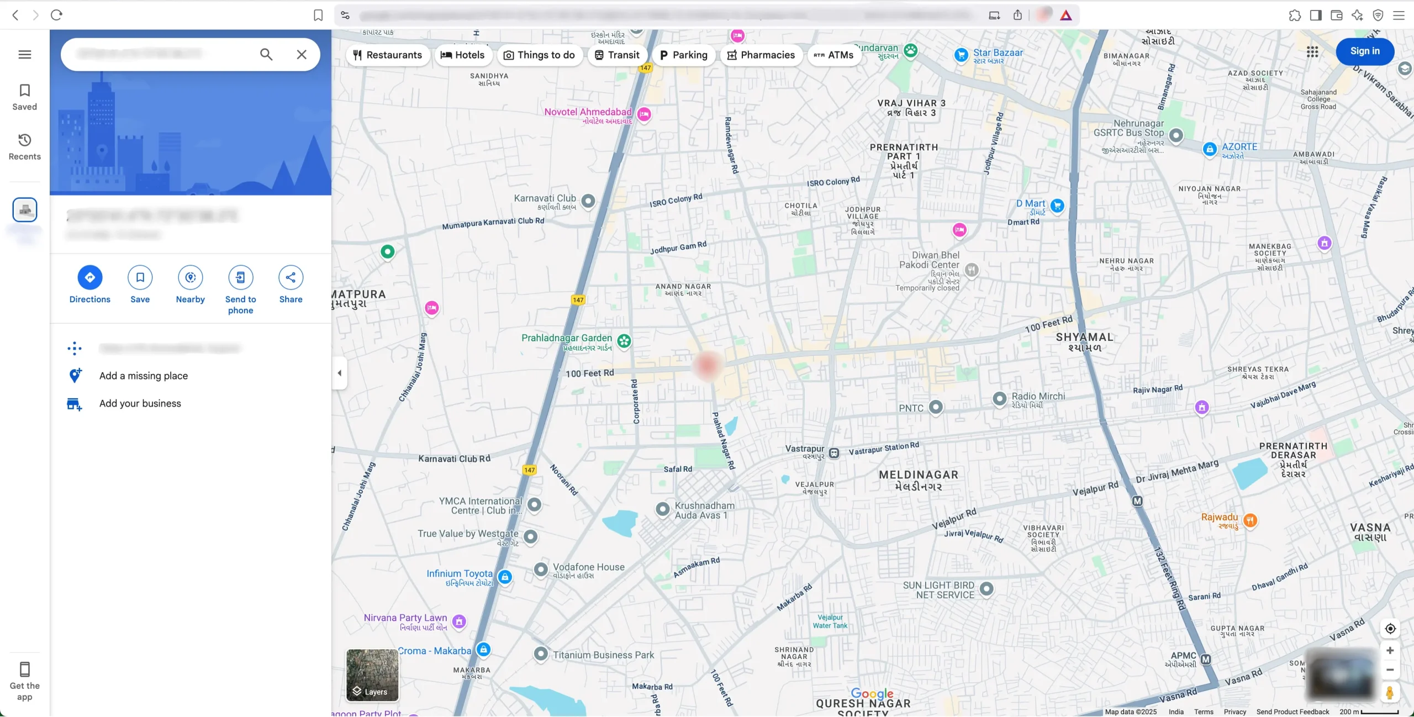Click the India region link
1414x717 pixels.
click(1176, 712)
